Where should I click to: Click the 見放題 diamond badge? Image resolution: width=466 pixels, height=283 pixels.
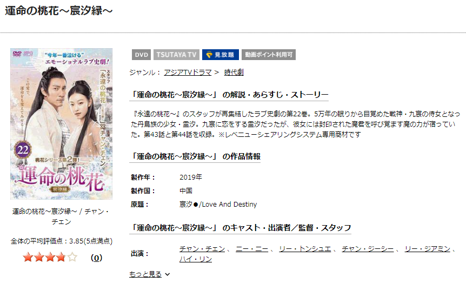tap(221, 55)
